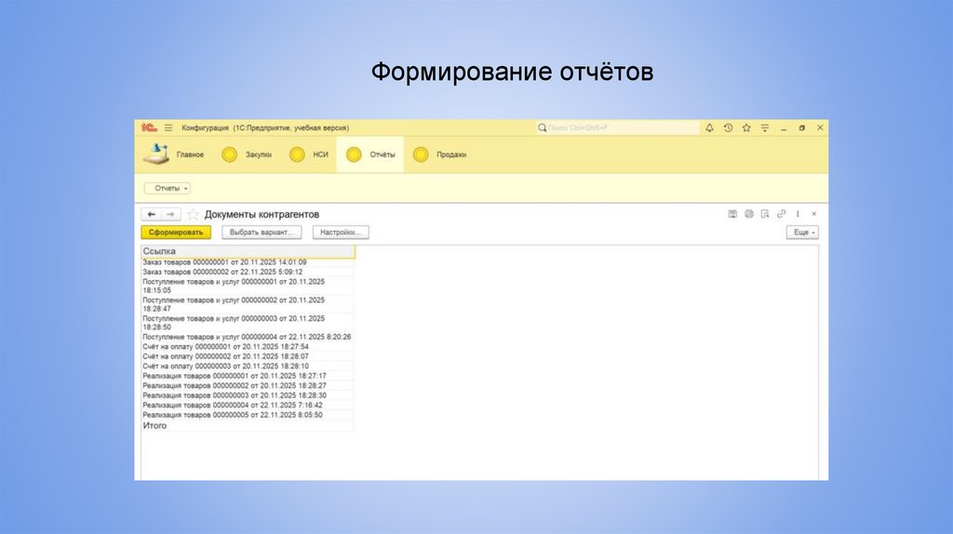
Task: Select Заказ товаров 000000001 row
Action: pos(248,262)
